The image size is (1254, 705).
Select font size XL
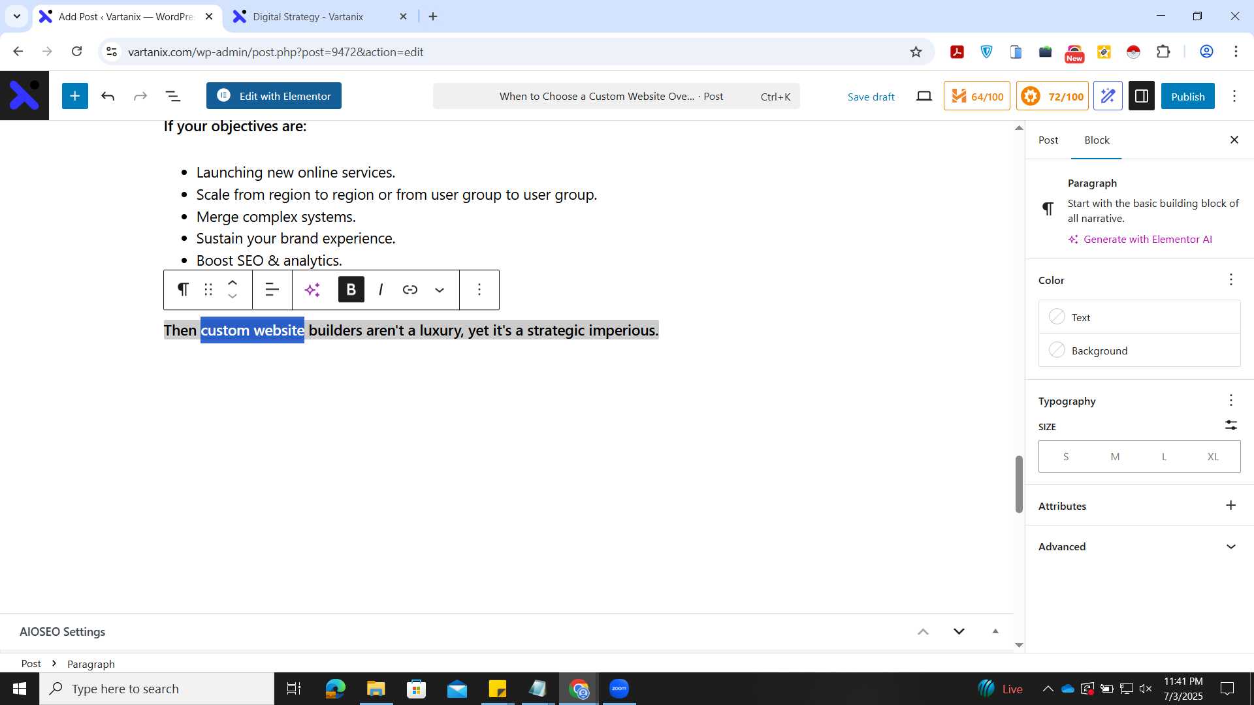tap(1213, 456)
